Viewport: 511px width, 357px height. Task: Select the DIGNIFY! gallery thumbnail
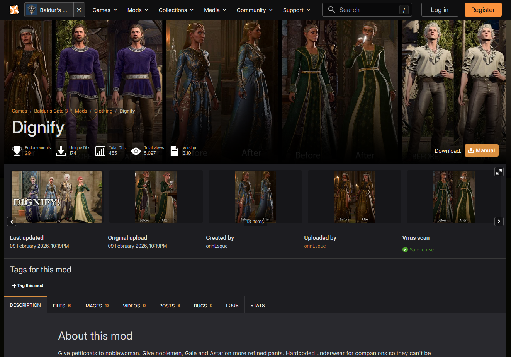pos(57,197)
